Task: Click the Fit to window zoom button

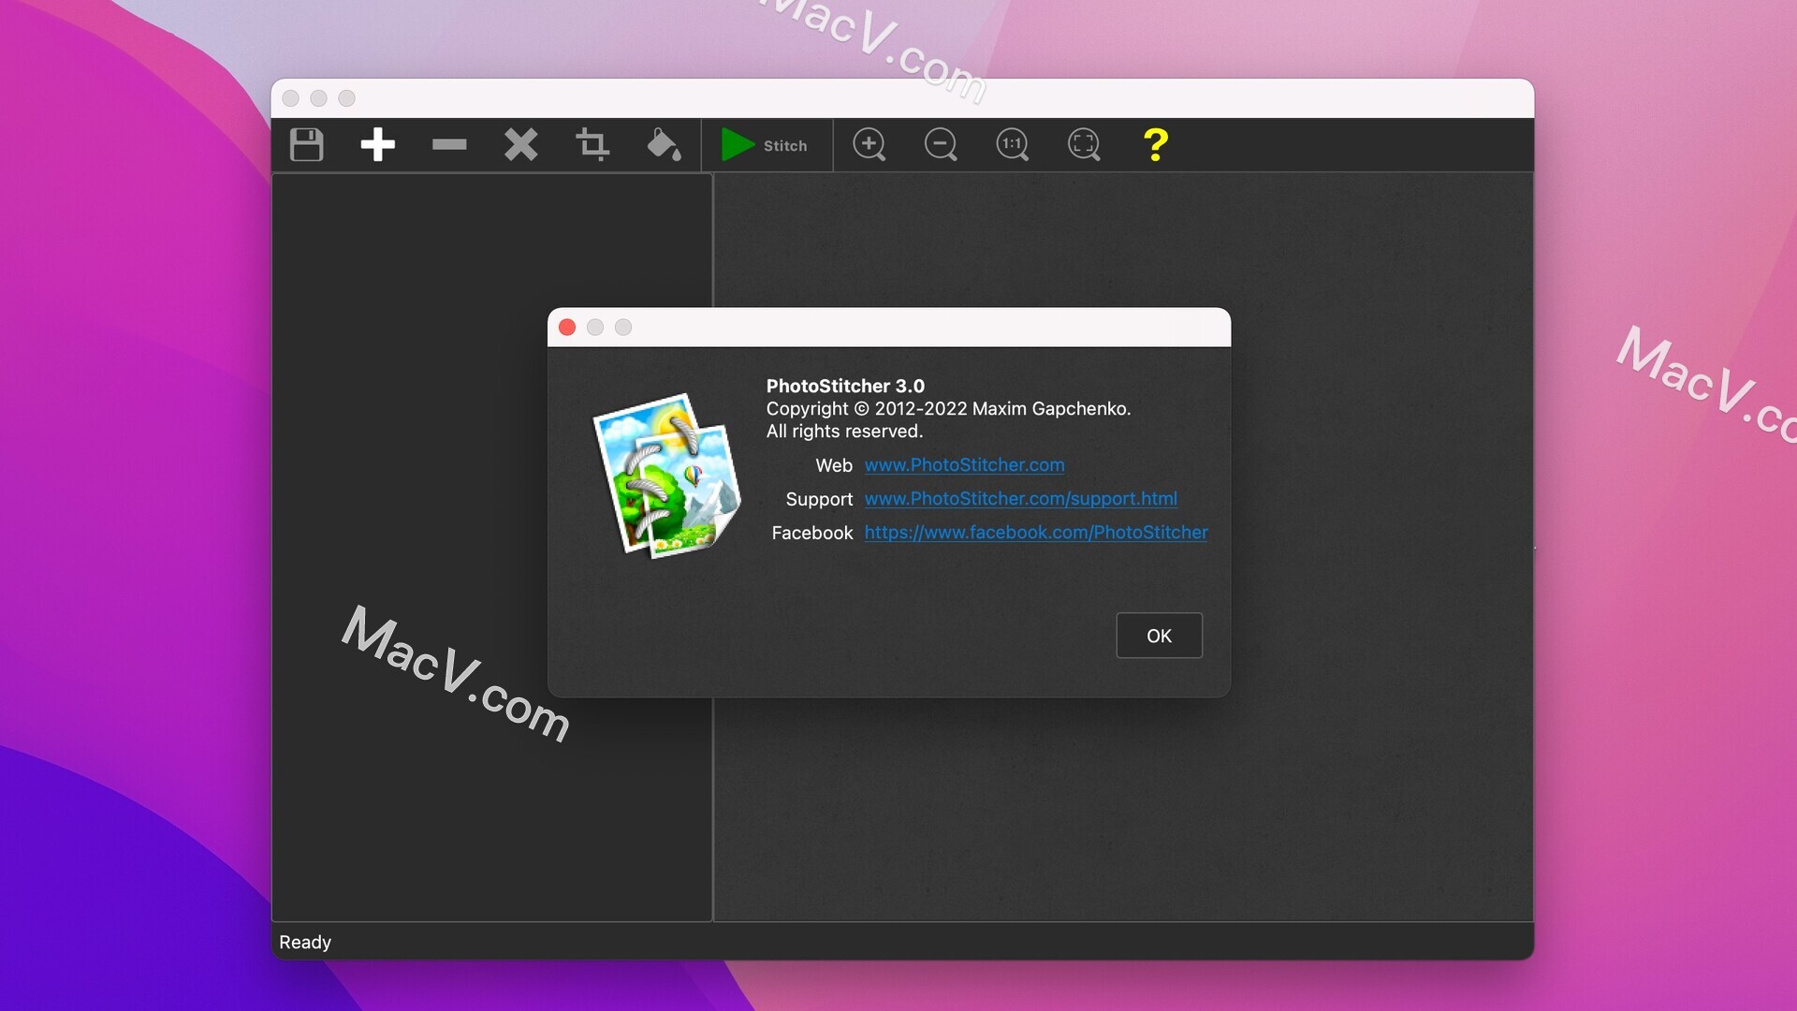Action: (1084, 144)
